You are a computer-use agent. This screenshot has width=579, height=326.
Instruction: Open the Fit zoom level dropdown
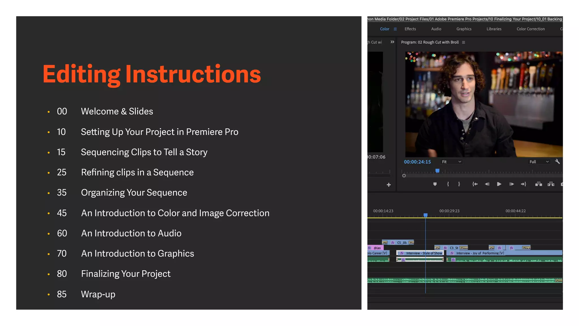click(451, 162)
